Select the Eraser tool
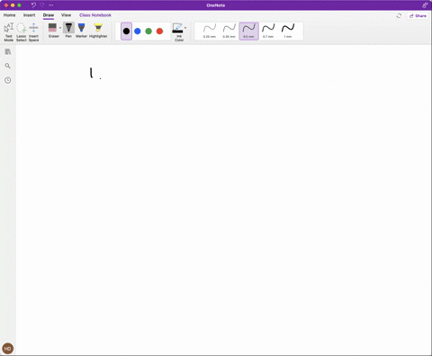This screenshot has height=356, width=432. point(53,31)
